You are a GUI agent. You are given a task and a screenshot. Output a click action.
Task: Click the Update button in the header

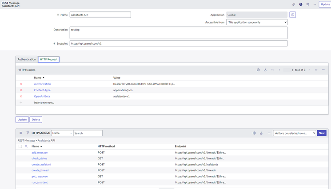[325, 4]
